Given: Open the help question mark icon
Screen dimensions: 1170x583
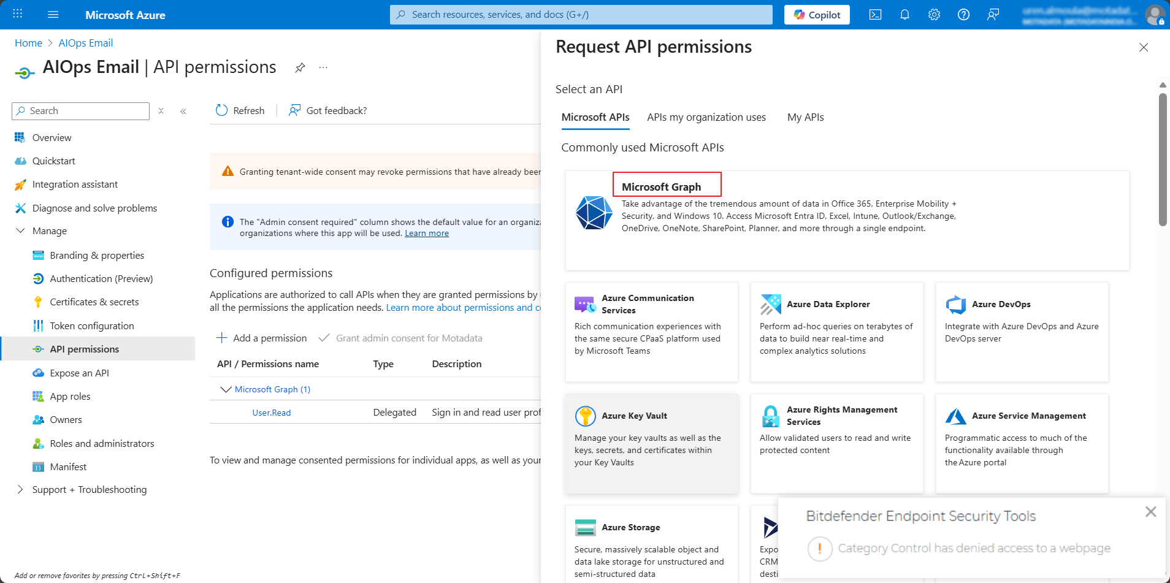Looking at the screenshot, I should (963, 15).
